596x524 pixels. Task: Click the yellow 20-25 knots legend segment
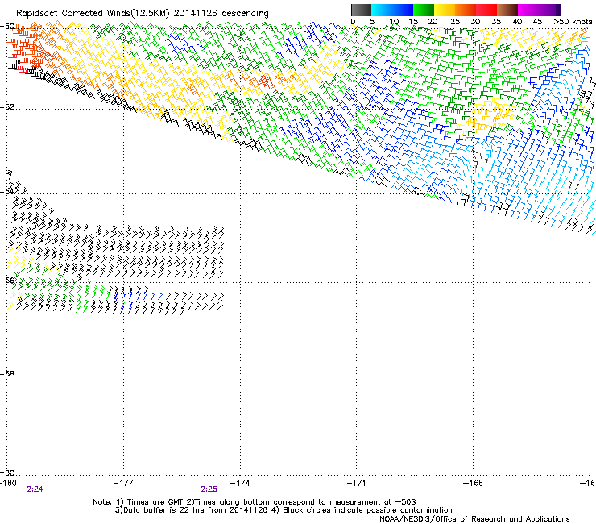(x=445, y=10)
